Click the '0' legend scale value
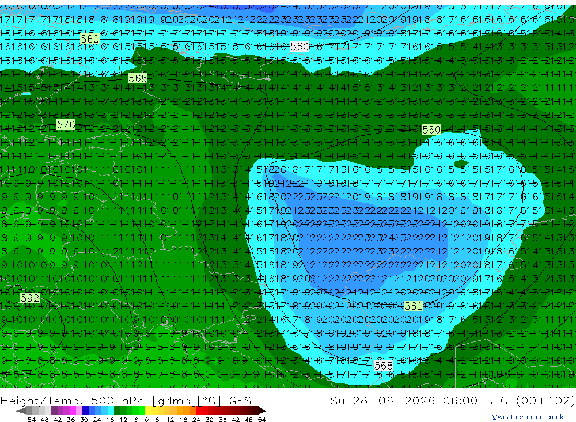The width and height of the screenshot is (576, 422). [146, 420]
